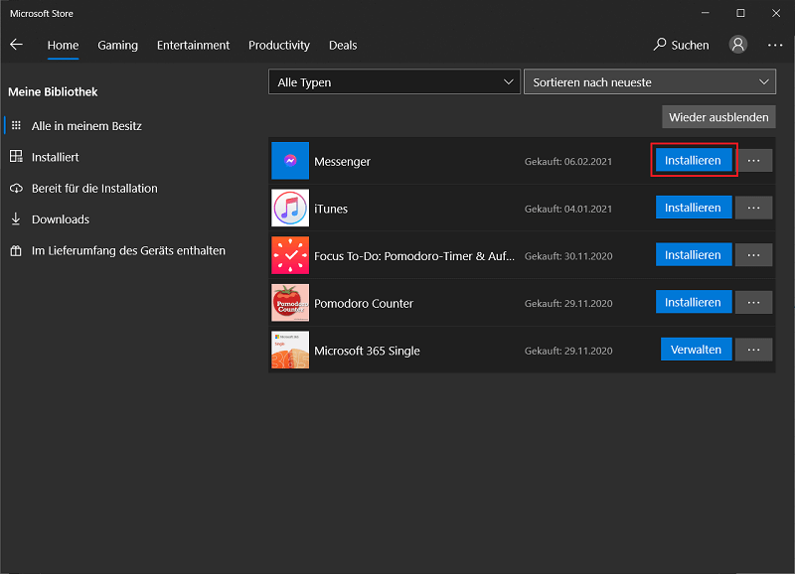
Task: Open more options for Pomodoro Counter
Action: pyautogui.click(x=754, y=303)
